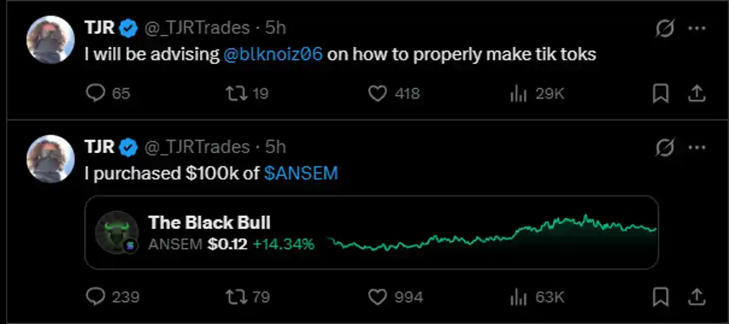Open Grok icon on first tweet
This screenshot has height=324, width=729.
(x=665, y=29)
